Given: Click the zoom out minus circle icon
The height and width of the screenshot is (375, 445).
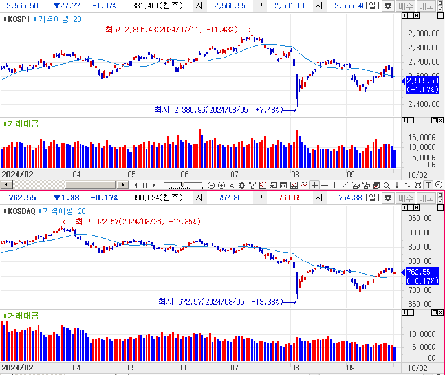Looking at the screenshot, I should coord(211,186).
